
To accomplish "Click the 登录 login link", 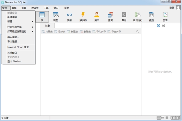I will pyautogui.click(x=172, y=8).
